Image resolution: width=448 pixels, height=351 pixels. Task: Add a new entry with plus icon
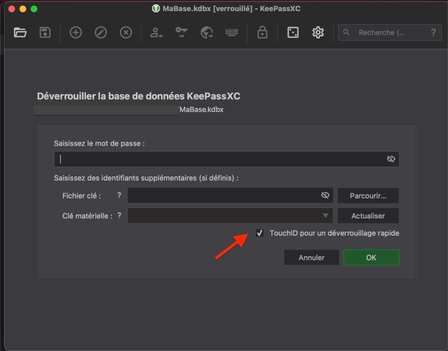click(x=76, y=33)
